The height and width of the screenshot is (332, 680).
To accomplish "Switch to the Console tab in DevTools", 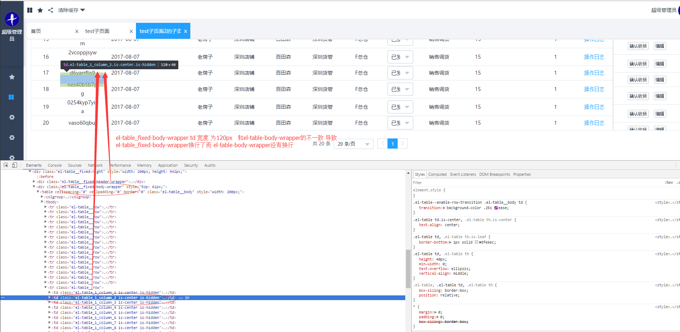I will [x=54, y=165].
